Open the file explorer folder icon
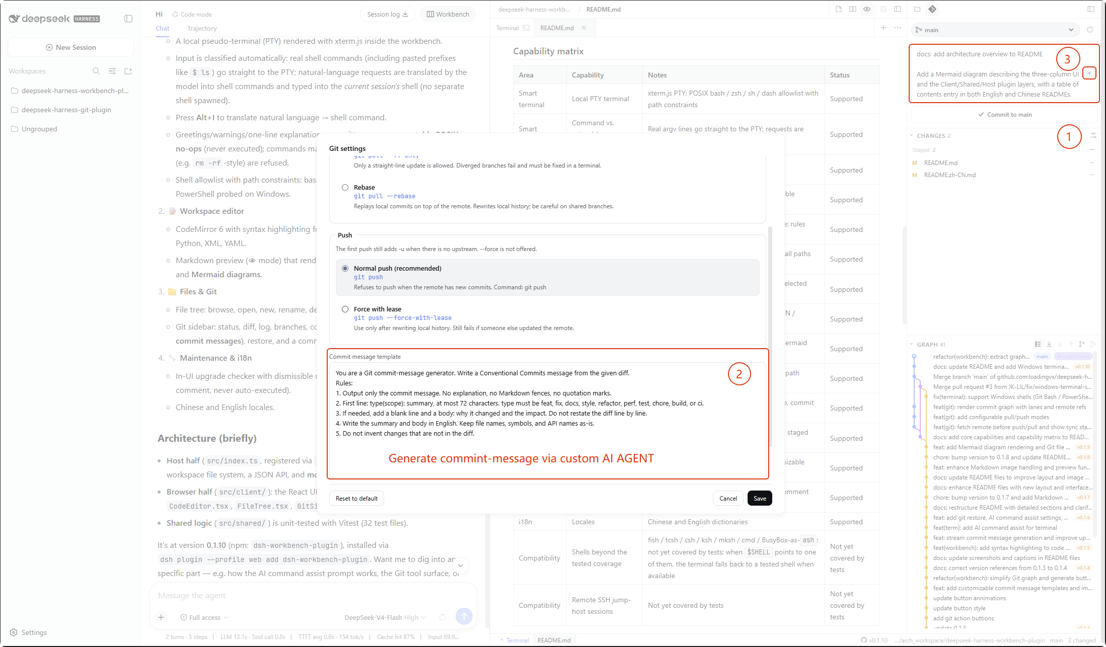The width and height of the screenshot is (1106, 647). point(917,9)
